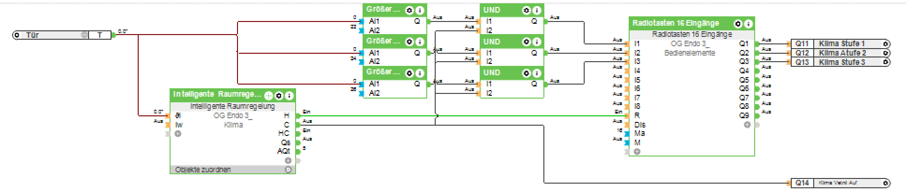The image size is (906, 192).
Task: Expand more inputs on Intelligente Raumregelung block
Action: tap(178, 134)
